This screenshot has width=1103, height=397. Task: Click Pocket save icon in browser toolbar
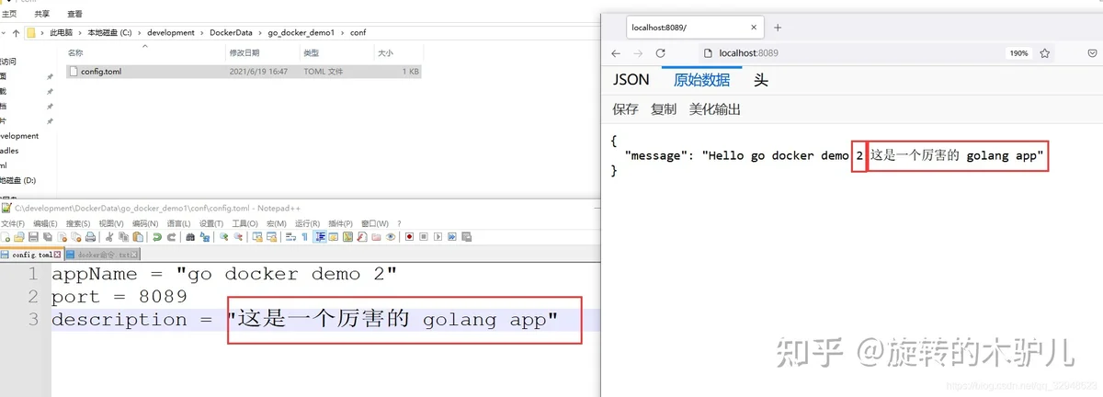coord(1090,53)
